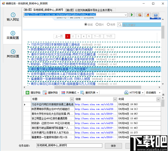Image resolution: width=168 pixels, height=151 pixels.
Task: Select step 1 输入网址 icon
Action: (13, 15)
